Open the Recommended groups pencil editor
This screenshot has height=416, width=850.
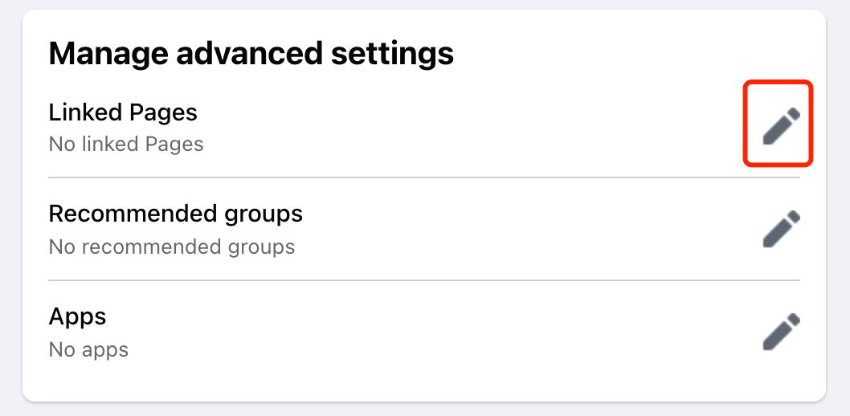[x=781, y=229]
